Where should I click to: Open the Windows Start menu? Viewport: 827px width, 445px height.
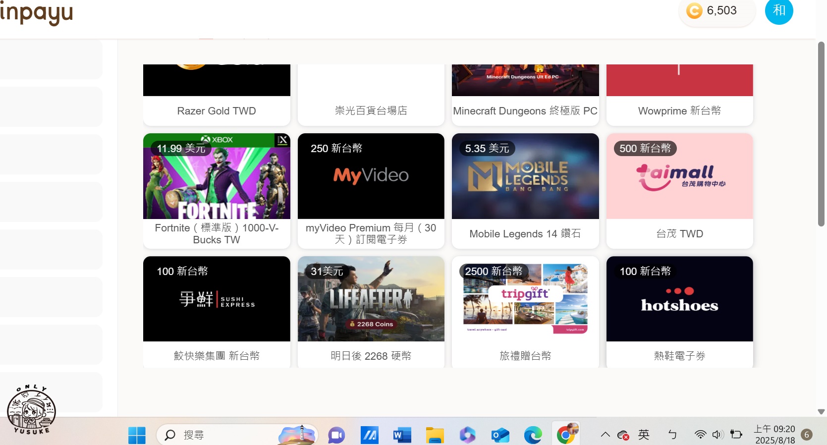click(x=137, y=435)
